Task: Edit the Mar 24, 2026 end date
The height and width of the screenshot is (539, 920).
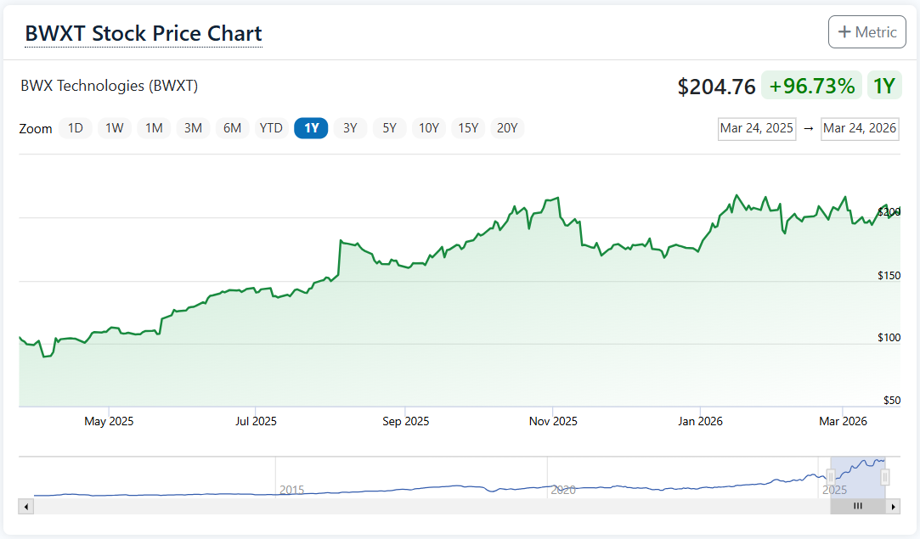Action: click(860, 128)
